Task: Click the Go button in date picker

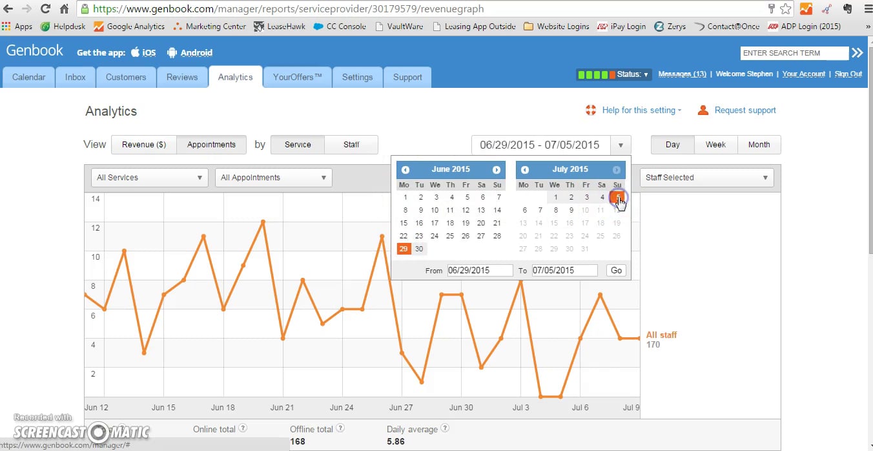Action: pyautogui.click(x=617, y=270)
